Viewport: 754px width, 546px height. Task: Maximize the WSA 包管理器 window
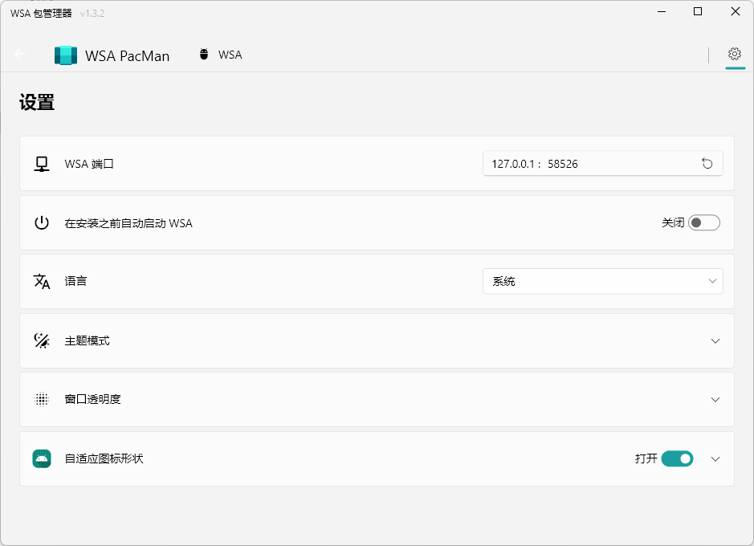click(x=698, y=11)
